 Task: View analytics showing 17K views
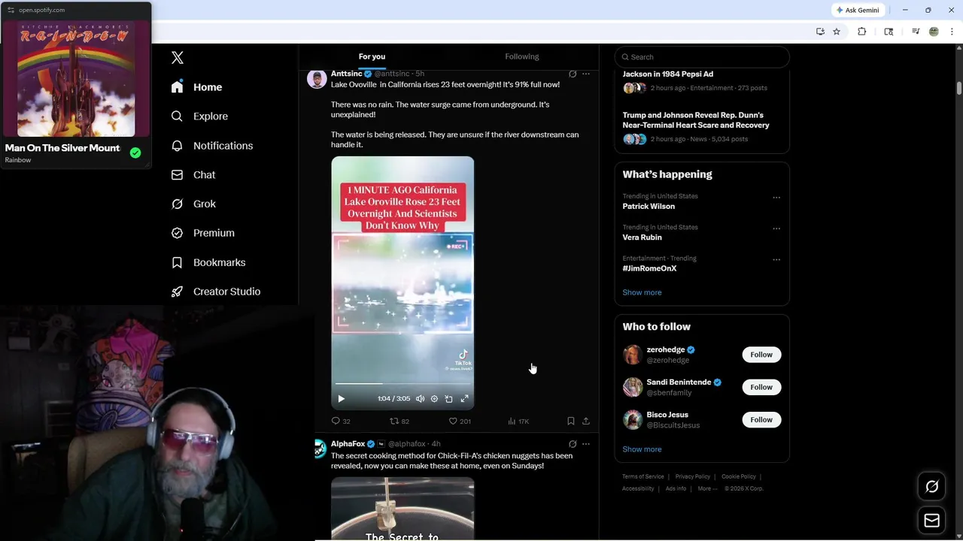[x=518, y=422]
